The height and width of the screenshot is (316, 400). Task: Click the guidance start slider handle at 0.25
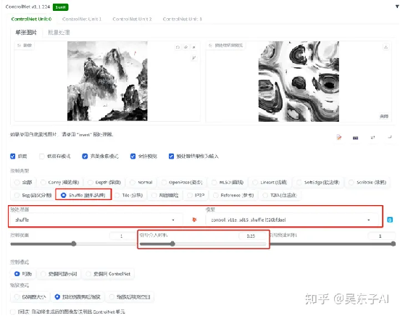[172, 244]
